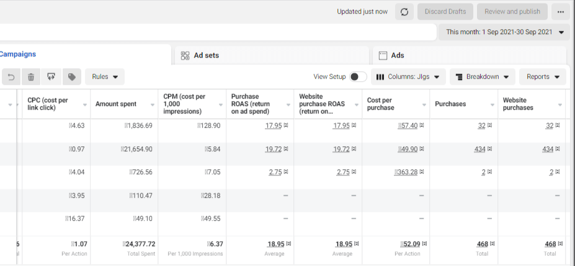Click the tag label icon
The image size is (575, 266).
[72, 77]
